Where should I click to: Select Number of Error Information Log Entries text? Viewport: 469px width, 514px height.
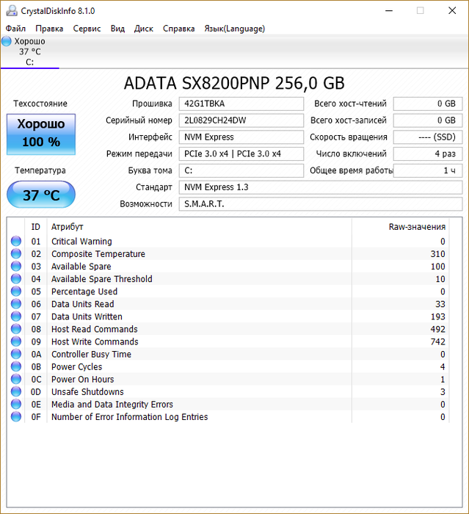point(129,417)
